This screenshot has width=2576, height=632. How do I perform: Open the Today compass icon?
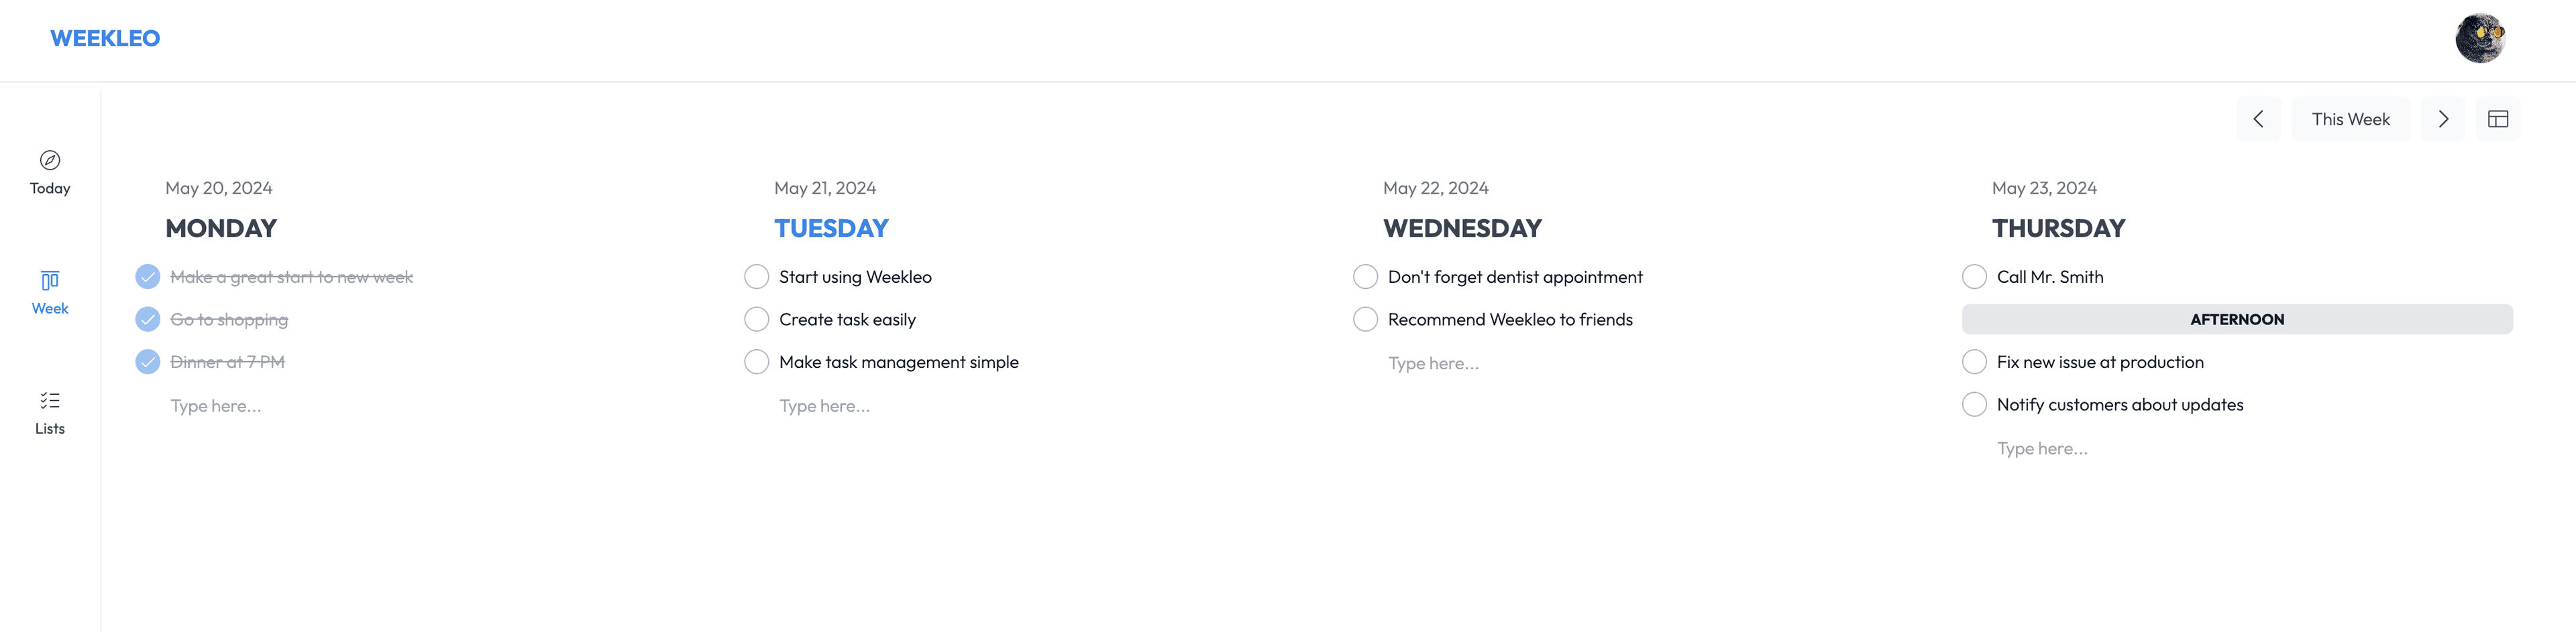pos(50,161)
